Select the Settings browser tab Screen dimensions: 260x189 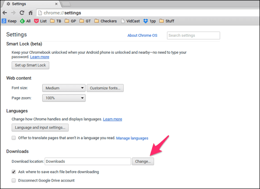[31, 4]
